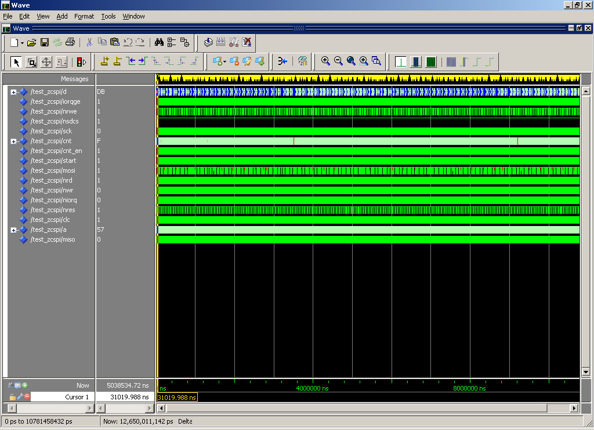Viewport: 594px width, 430px height.
Task: Click the Cursor 1 name label
Action: [x=77, y=397]
